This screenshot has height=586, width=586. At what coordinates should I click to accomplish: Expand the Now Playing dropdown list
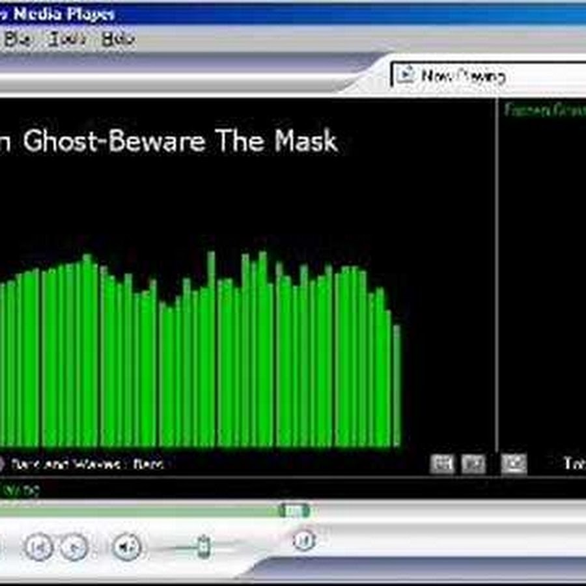click(488, 75)
